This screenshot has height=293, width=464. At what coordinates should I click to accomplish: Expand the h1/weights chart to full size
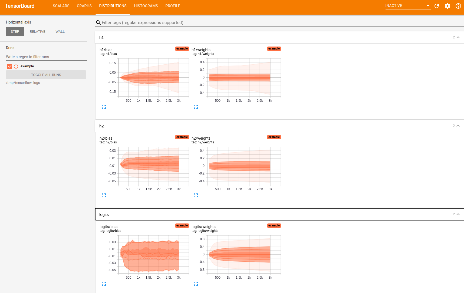tap(196, 107)
